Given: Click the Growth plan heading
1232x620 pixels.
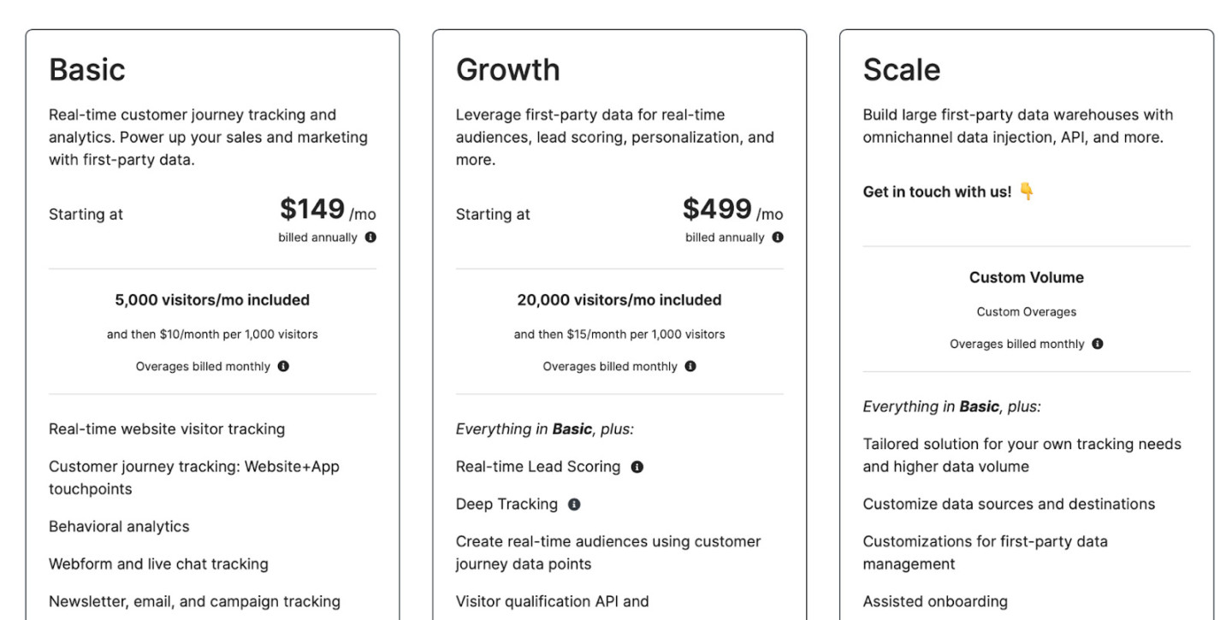Looking at the screenshot, I should [x=508, y=69].
